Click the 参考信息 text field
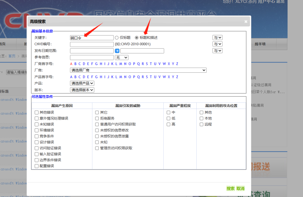 coord(92,57)
